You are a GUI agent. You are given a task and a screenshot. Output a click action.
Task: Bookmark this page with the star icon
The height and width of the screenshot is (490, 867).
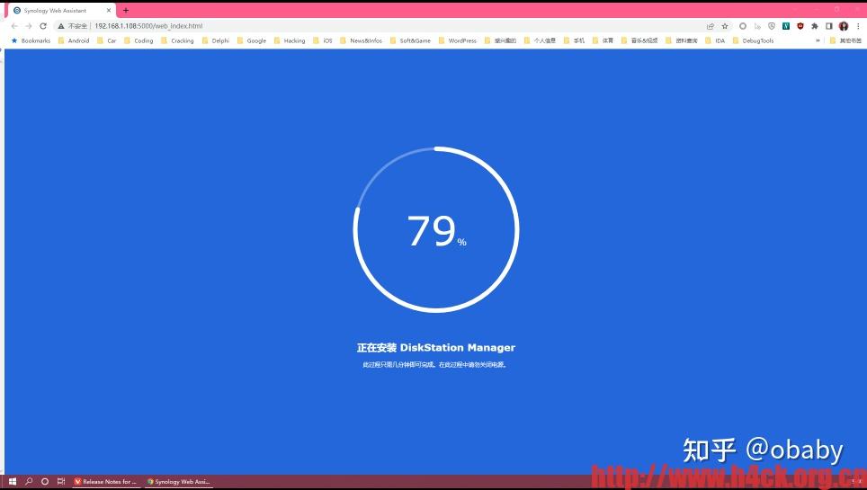coord(725,26)
